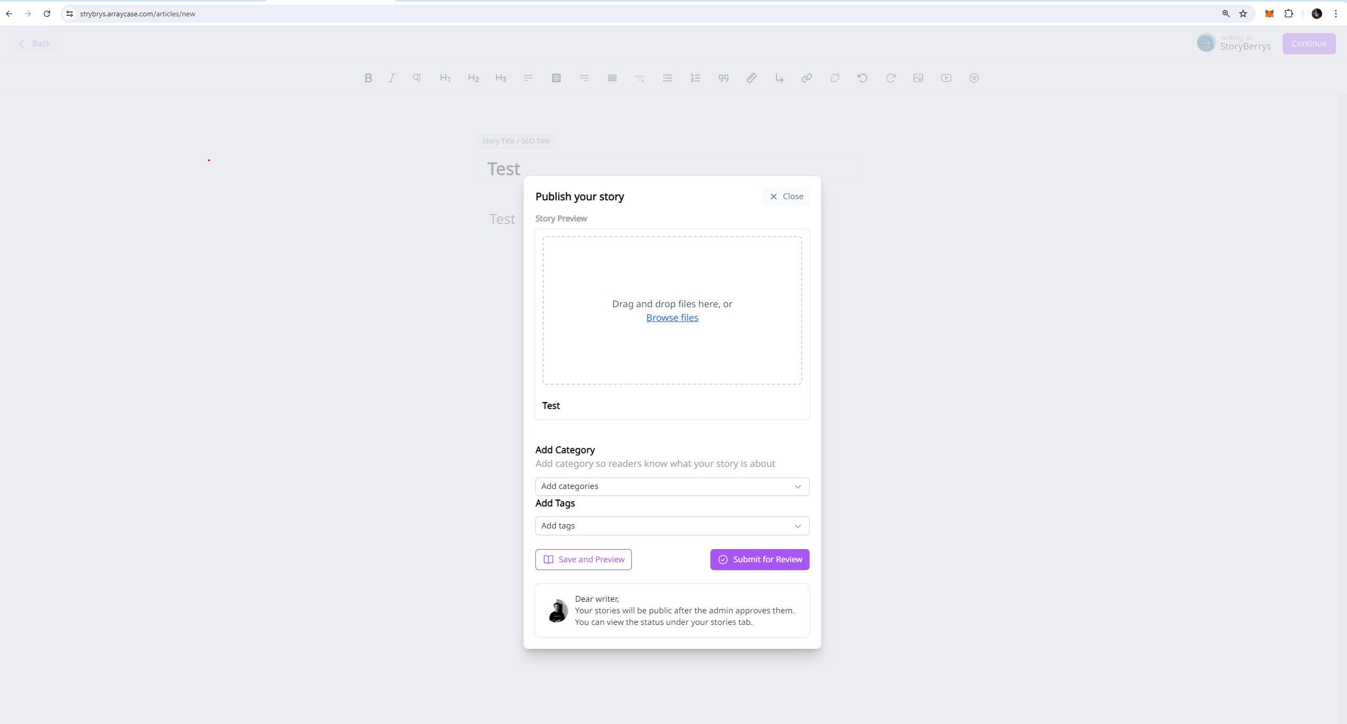Screen dimensions: 1347x724
Task: Embed a video using the video icon
Action: (x=946, y=78)
